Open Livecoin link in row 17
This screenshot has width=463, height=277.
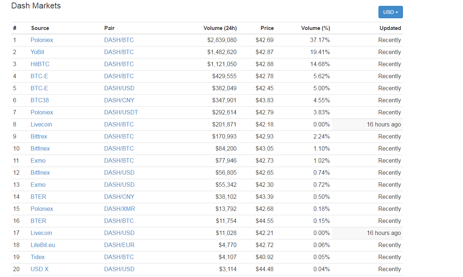coord(41,233)
